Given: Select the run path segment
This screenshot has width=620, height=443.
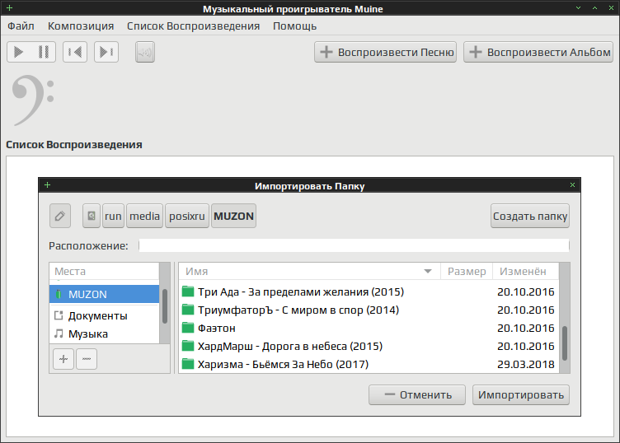Looking at the screenshot, I should (x=113, y=216).
